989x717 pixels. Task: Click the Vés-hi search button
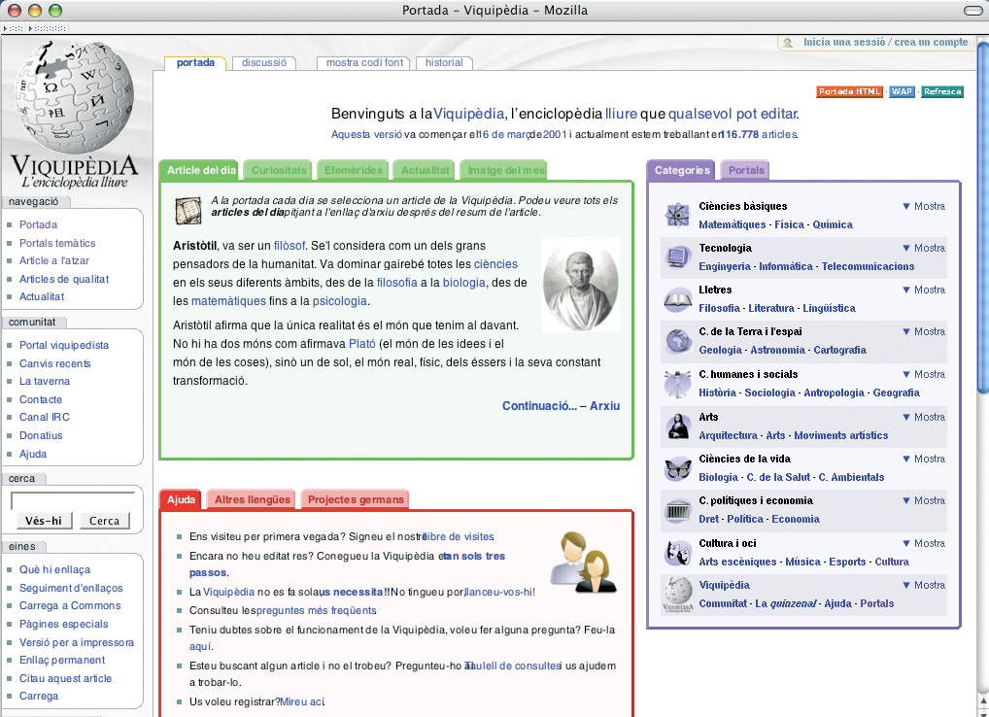(x=44, y=521)
